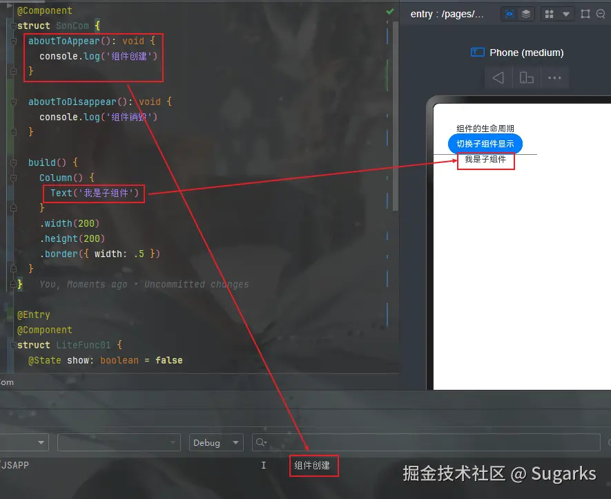Click the search magnifier icon in log filter
Viewport: 611px width, 499px height.
(x=261, y=442)
